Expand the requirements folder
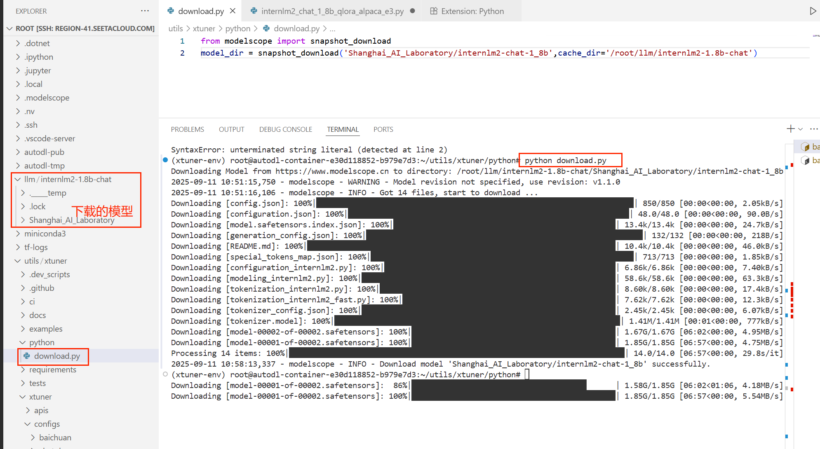This screenshot has height=449, width=820. [81, 369]
